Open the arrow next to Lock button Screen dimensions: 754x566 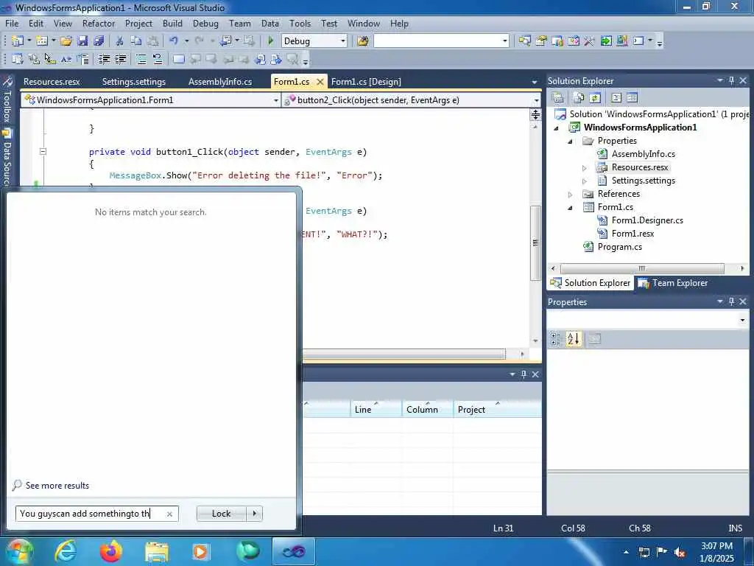tap(254, 514)
